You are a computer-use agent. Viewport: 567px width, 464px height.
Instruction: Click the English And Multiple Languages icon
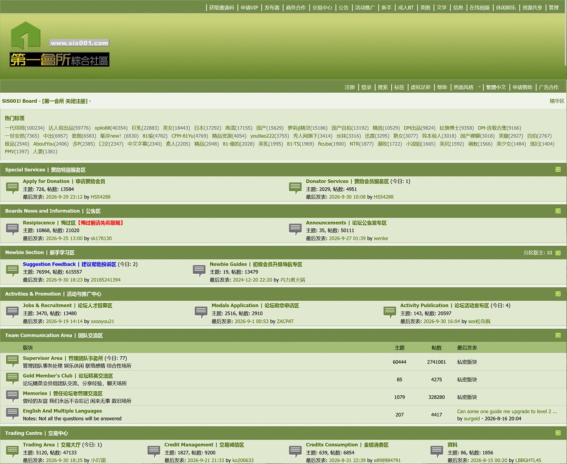point(12,414)
